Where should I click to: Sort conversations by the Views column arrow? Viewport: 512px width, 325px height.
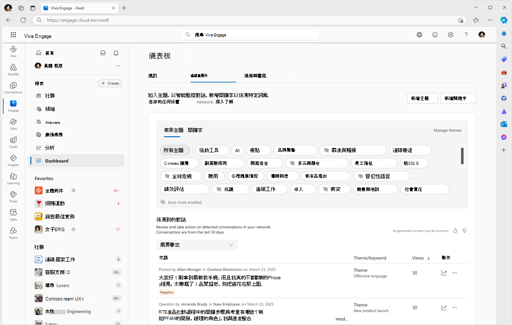(x=428, y=258)
